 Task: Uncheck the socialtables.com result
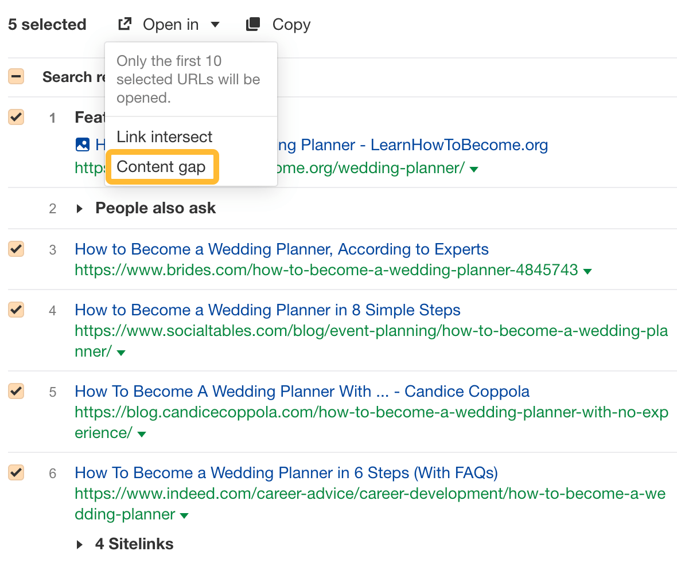click(15, 310)
